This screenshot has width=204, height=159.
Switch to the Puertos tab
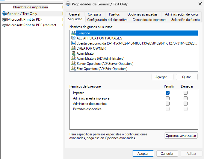click(x=114, y=14)
